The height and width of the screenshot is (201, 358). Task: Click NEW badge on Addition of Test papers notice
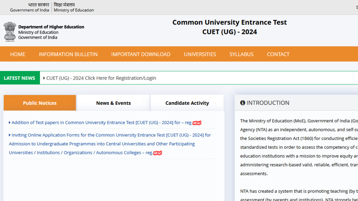tap(197, 123)
